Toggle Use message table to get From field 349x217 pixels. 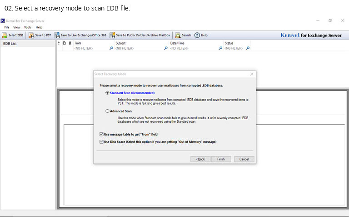101,134
